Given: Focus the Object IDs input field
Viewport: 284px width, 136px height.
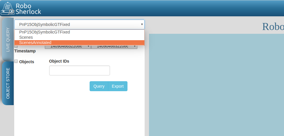Looking at the screenshot, I should [79, 70].
